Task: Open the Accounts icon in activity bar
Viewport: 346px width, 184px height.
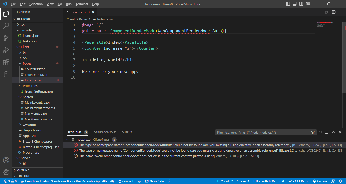Action: pyautogui.click(x=6, y=160)
